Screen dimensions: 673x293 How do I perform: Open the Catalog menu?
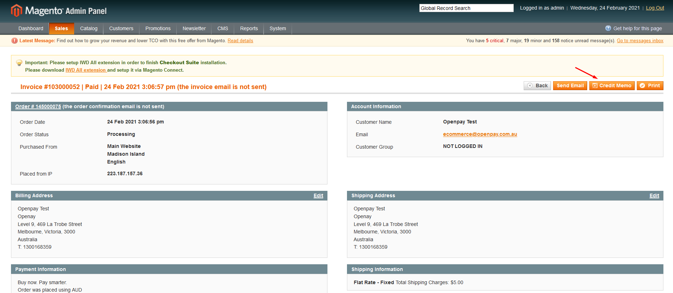tap(89, 28)
